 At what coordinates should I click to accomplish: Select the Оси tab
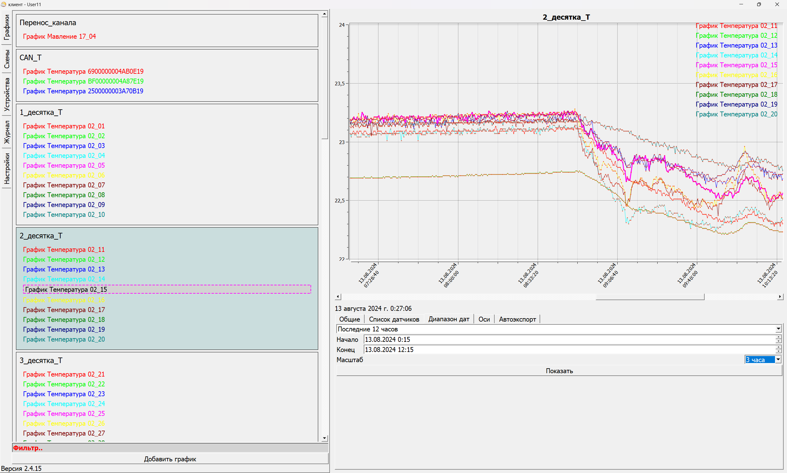[484, 319]
